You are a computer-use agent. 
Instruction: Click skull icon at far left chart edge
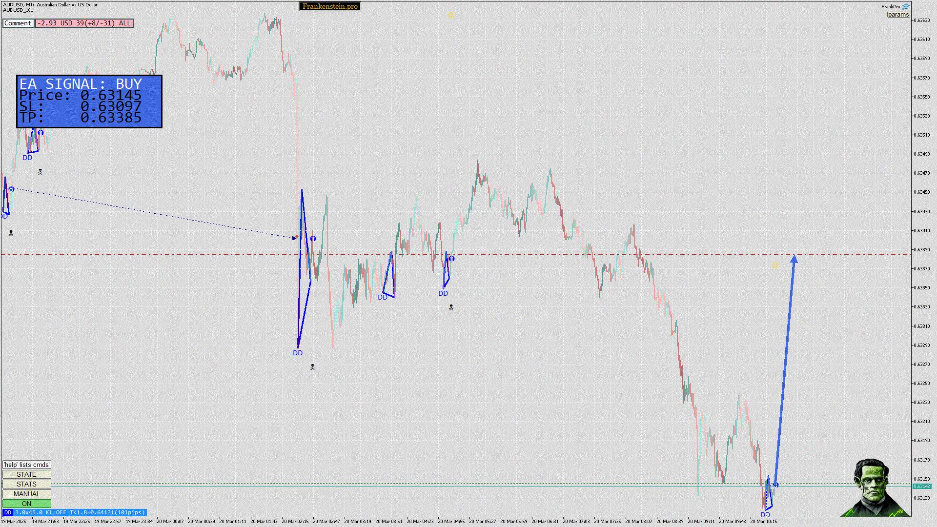[x=11, y=234]
